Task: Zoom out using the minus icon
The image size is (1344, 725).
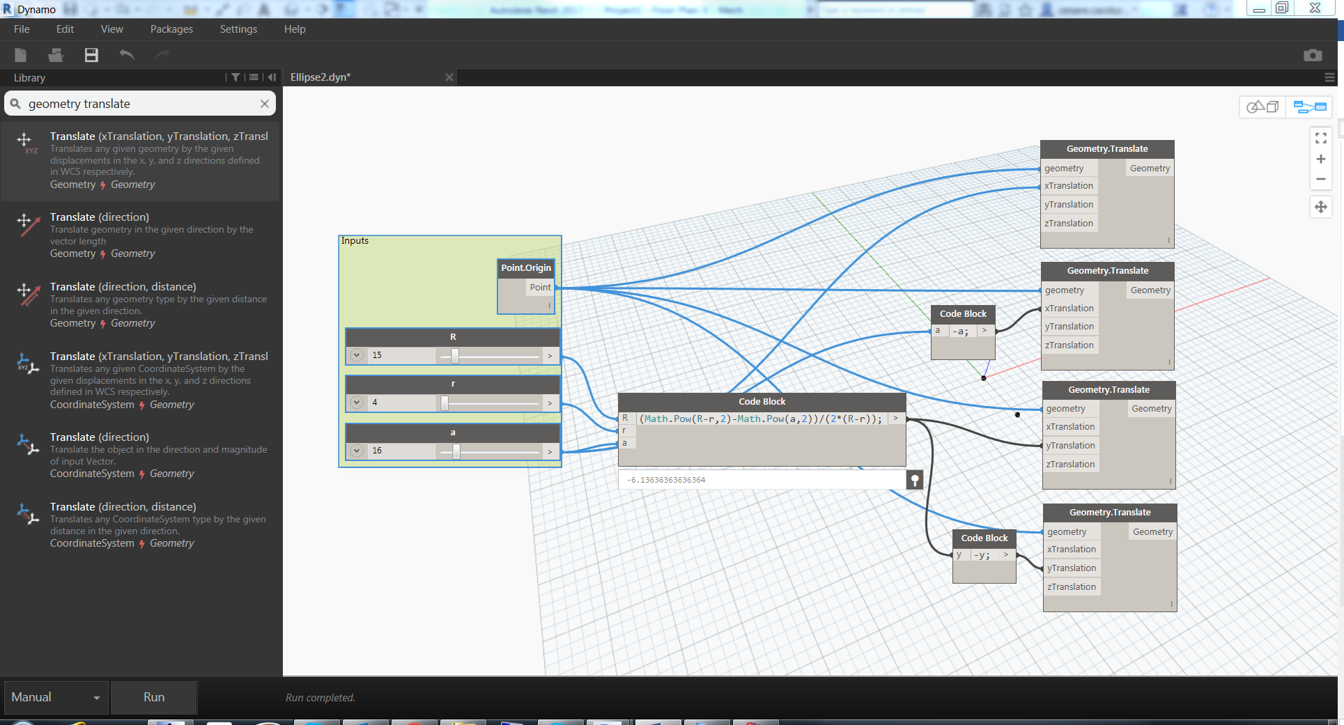Action: (1320, 179)
